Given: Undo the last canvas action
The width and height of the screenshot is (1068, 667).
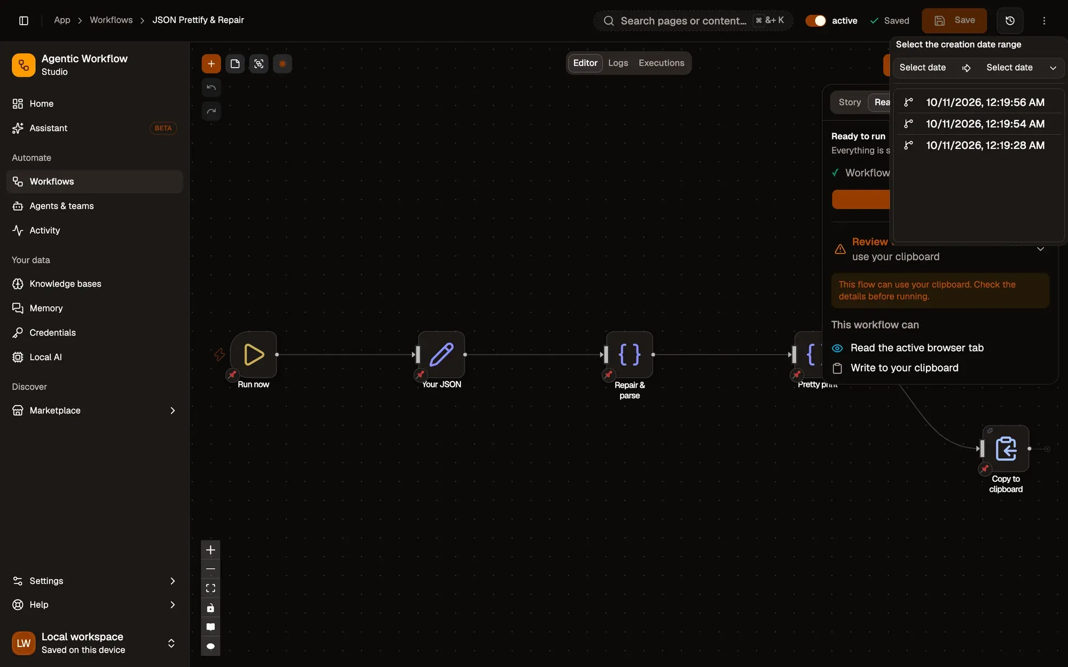Looking at the screenshot, I should click(211, 88).
